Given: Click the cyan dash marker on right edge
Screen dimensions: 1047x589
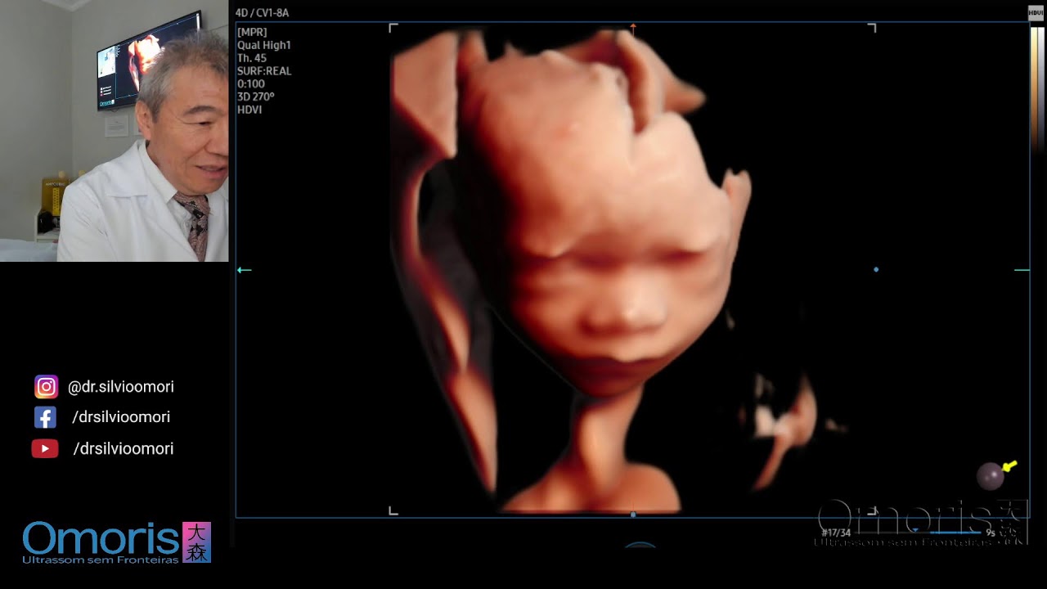Looking at the screenshot, I should click(x=1022, y=270).
